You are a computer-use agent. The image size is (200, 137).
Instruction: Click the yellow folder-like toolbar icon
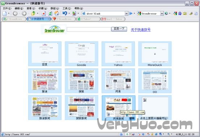click(x=185, y=13)
